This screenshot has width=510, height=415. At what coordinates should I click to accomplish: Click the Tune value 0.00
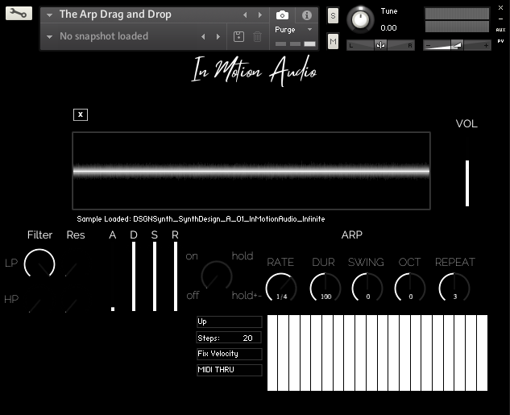(388, 28)
